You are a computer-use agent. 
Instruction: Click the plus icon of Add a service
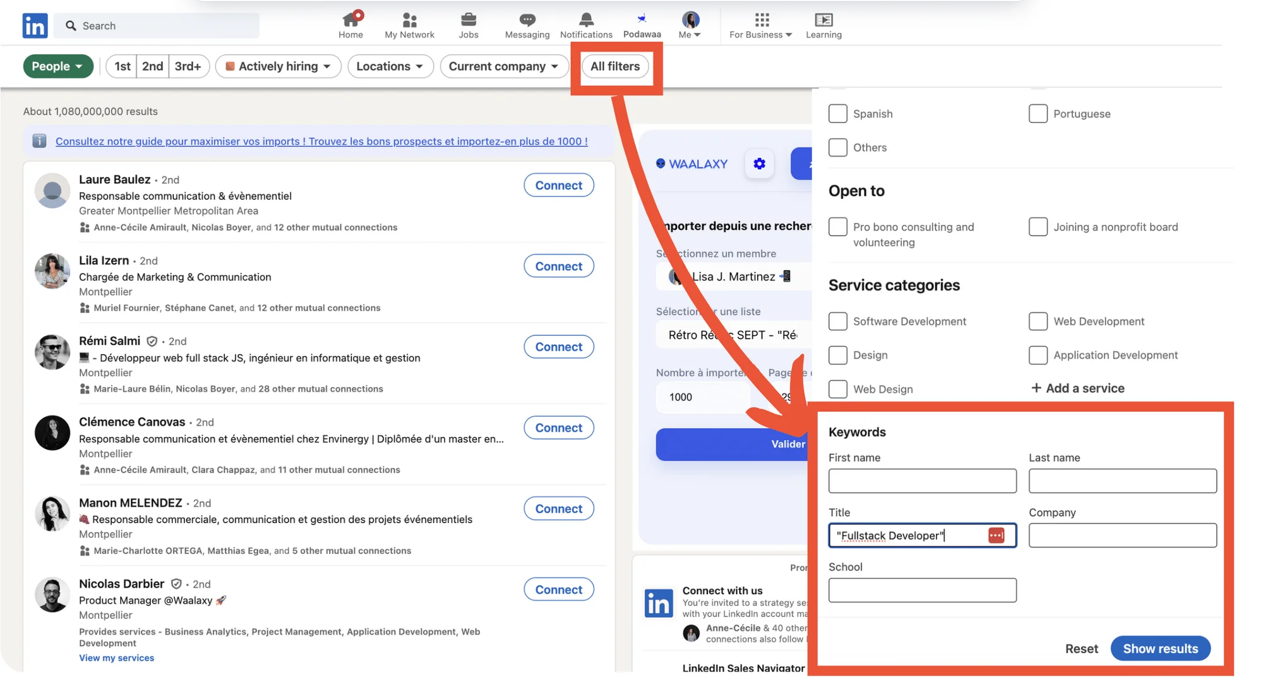[x=1036, y=388]
